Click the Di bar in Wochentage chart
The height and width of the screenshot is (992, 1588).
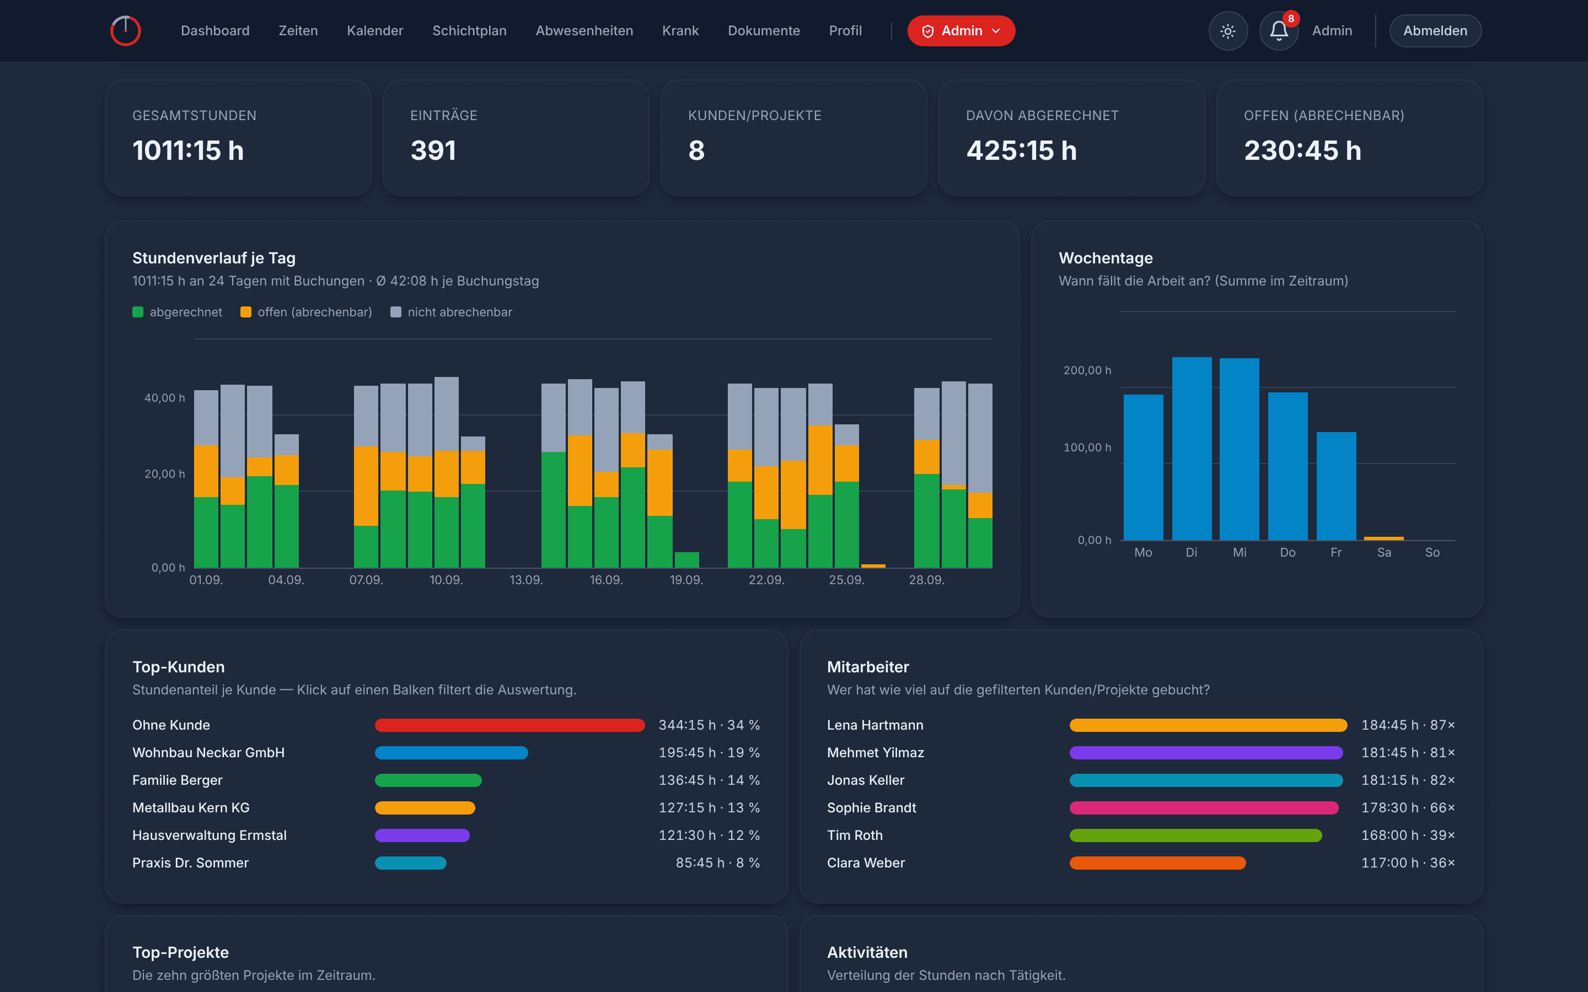point(1192,449)
